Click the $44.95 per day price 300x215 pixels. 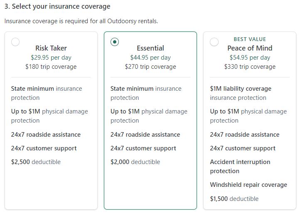[150, 58]
